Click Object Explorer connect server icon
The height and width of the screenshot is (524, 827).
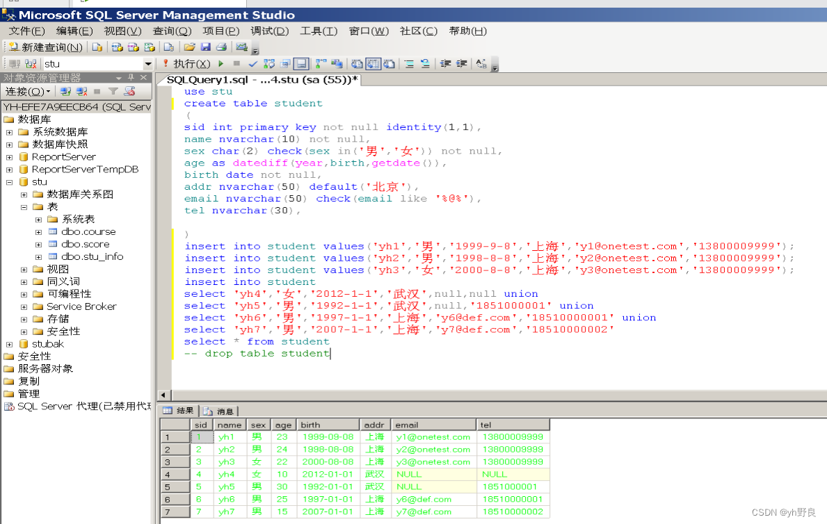click(65, 92)
